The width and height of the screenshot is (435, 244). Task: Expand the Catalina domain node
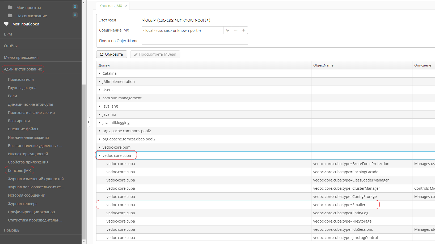coord(99,73)
